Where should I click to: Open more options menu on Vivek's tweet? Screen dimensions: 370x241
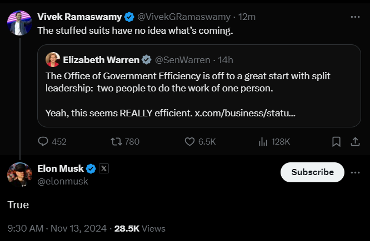[355, 17]
